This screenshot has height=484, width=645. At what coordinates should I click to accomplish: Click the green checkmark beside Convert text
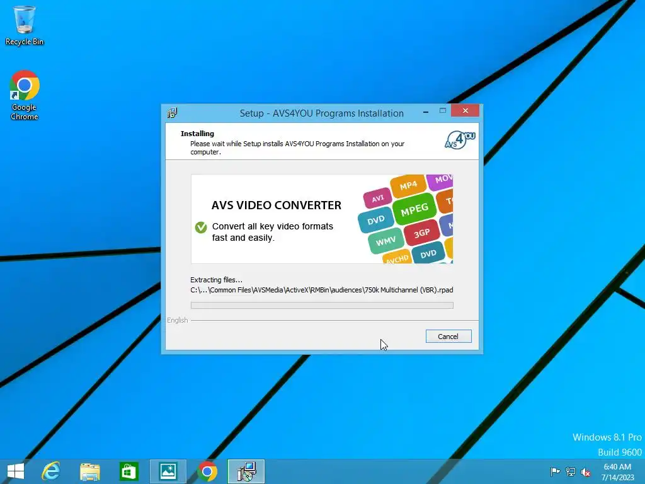pyautogui.click(x=201, y=227)
